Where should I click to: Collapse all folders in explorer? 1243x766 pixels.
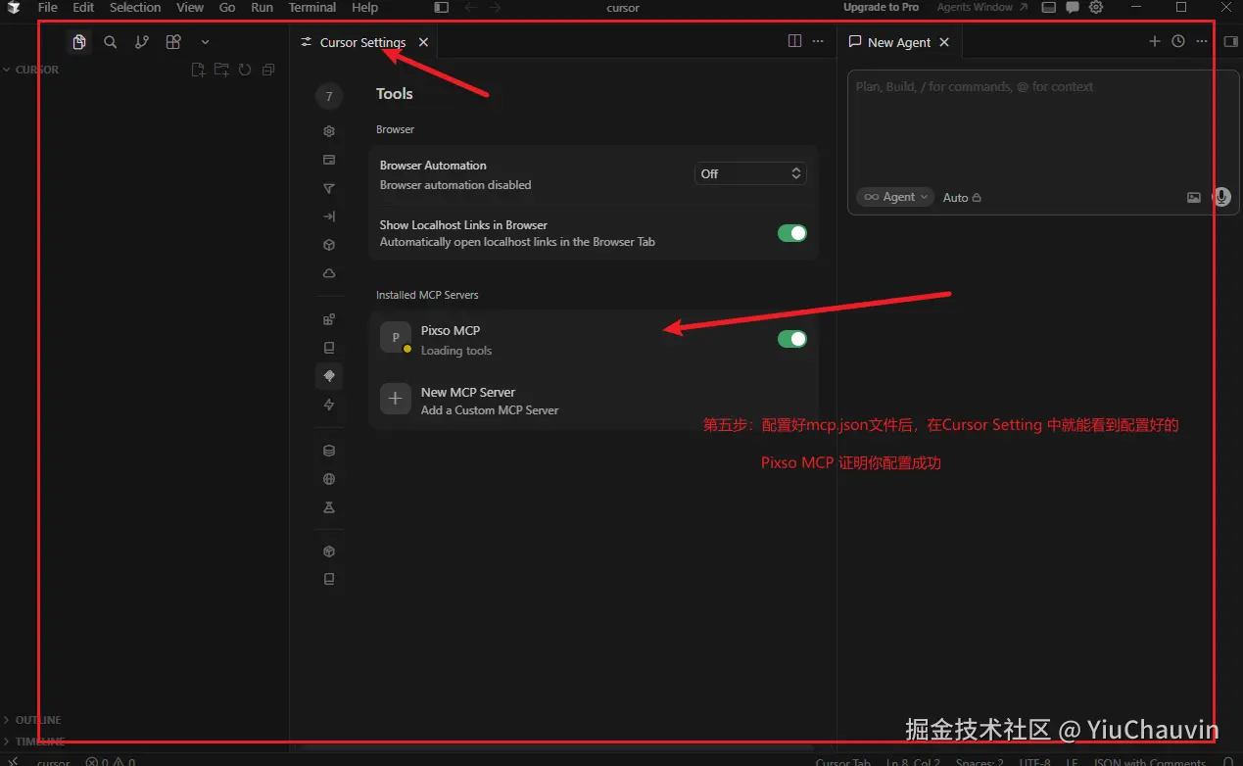coord(268,70)
